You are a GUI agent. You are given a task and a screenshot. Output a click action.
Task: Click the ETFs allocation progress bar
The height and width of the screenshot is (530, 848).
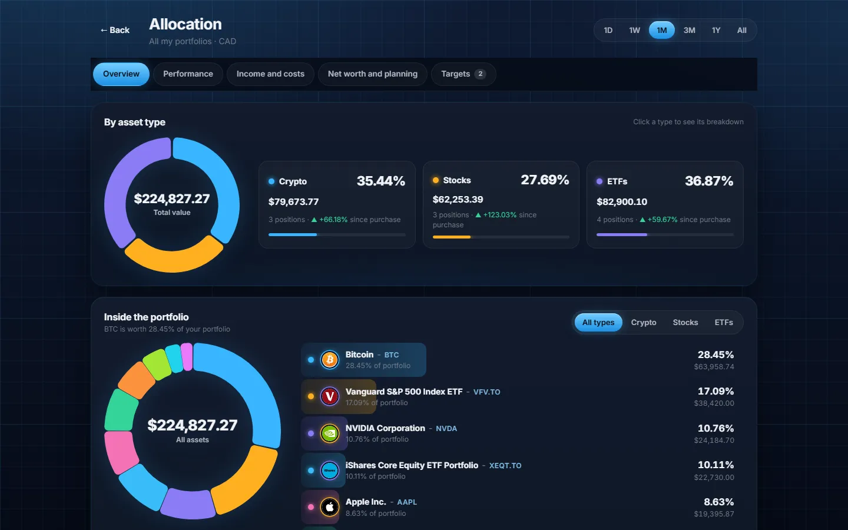coord(665,235)
